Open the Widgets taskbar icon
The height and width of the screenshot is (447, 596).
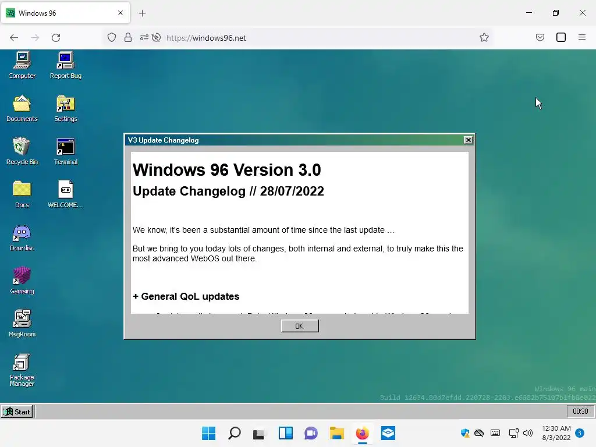tap(286, 433)
